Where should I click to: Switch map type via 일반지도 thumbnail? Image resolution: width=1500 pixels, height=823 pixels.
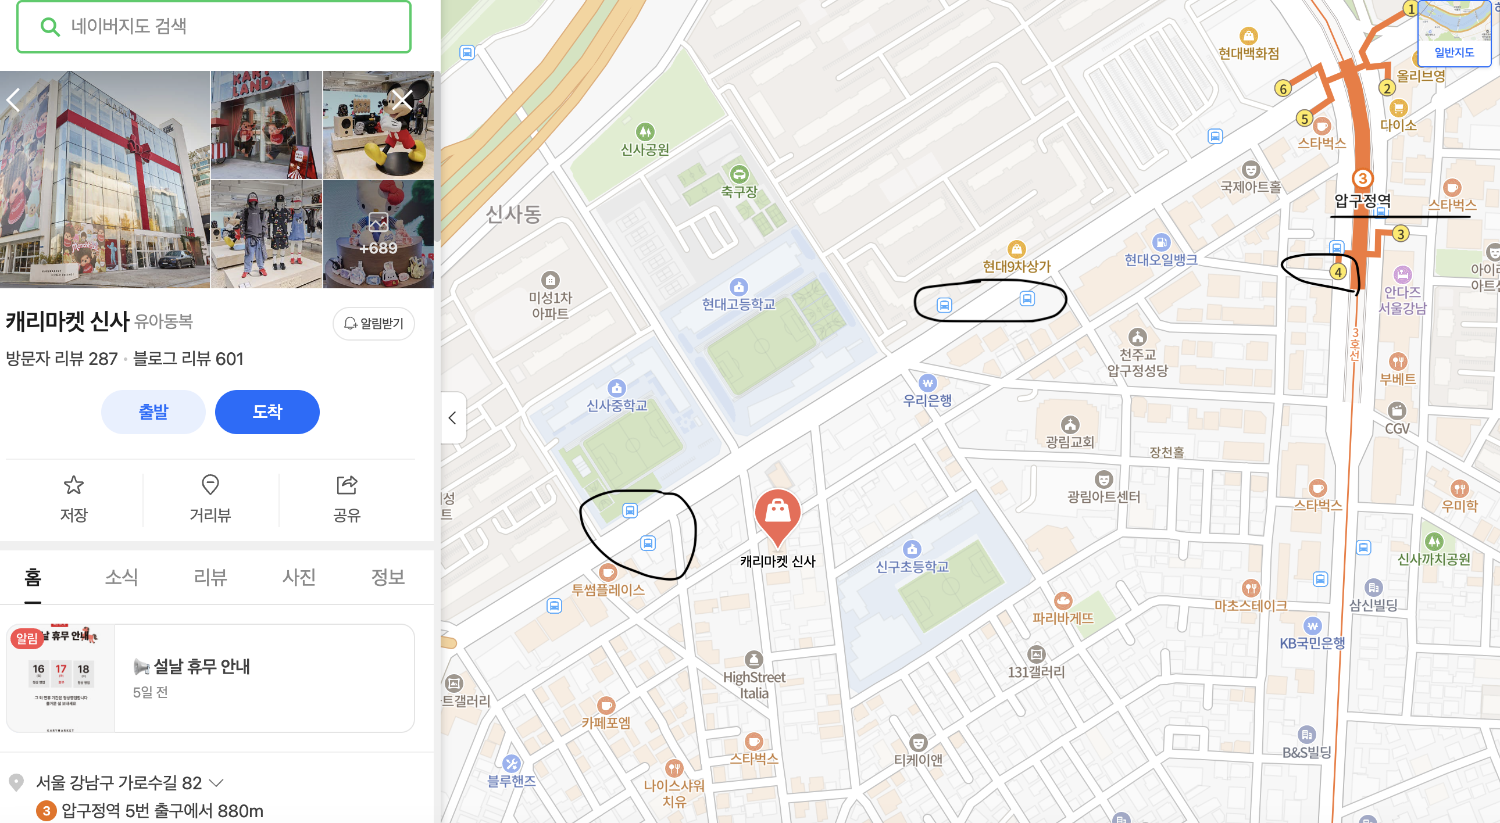pos(1454,34)
